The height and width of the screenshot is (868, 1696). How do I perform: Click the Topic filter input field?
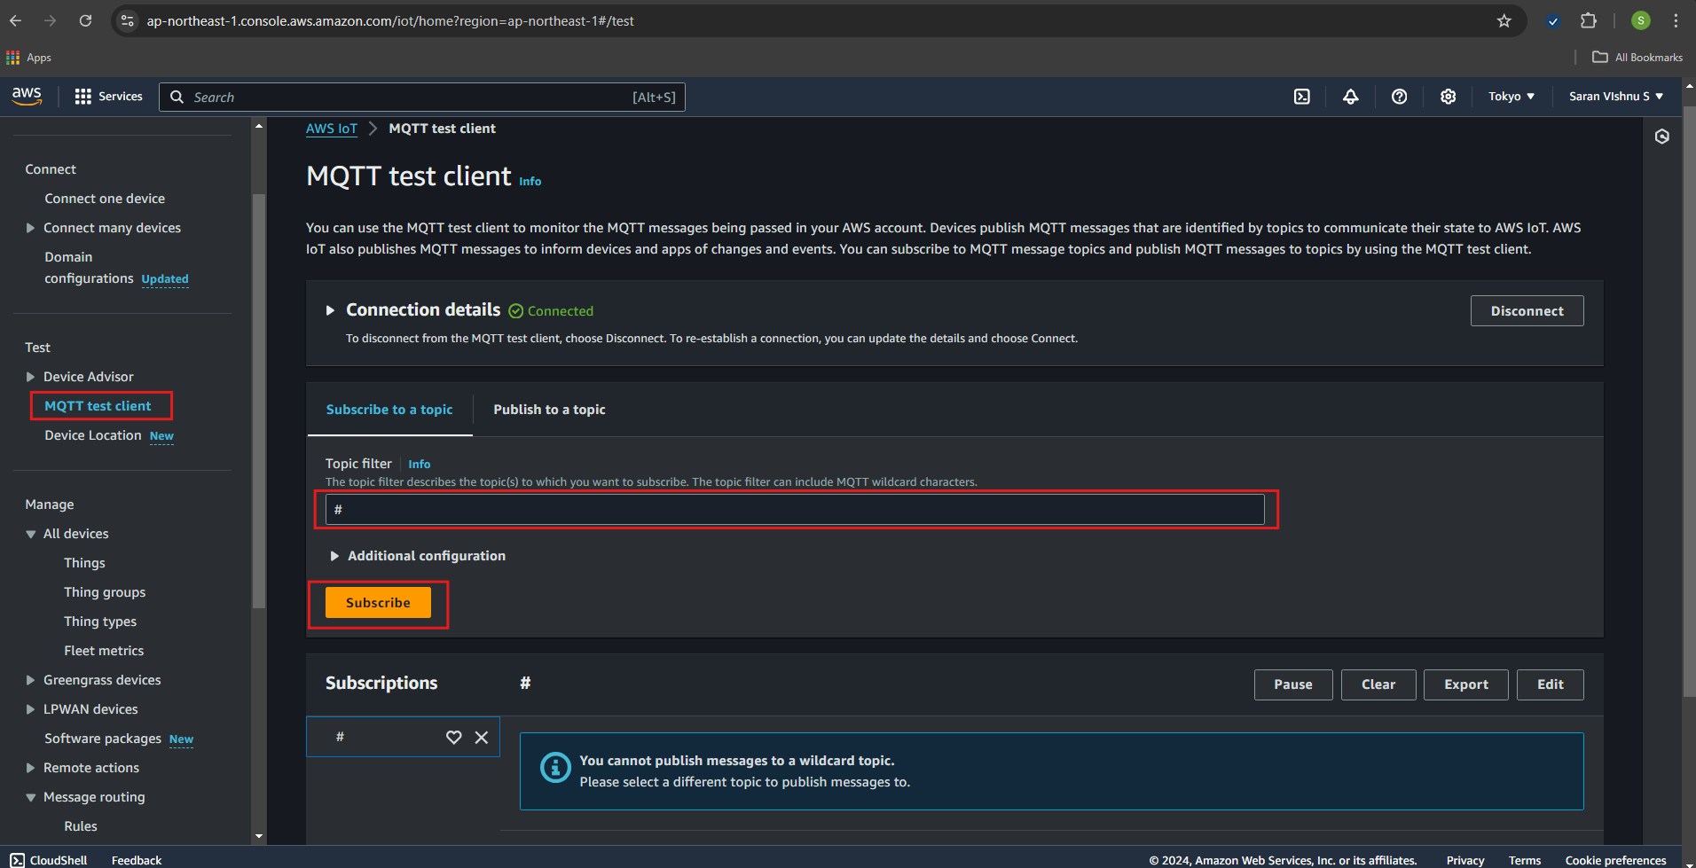[x=794, y=510]
